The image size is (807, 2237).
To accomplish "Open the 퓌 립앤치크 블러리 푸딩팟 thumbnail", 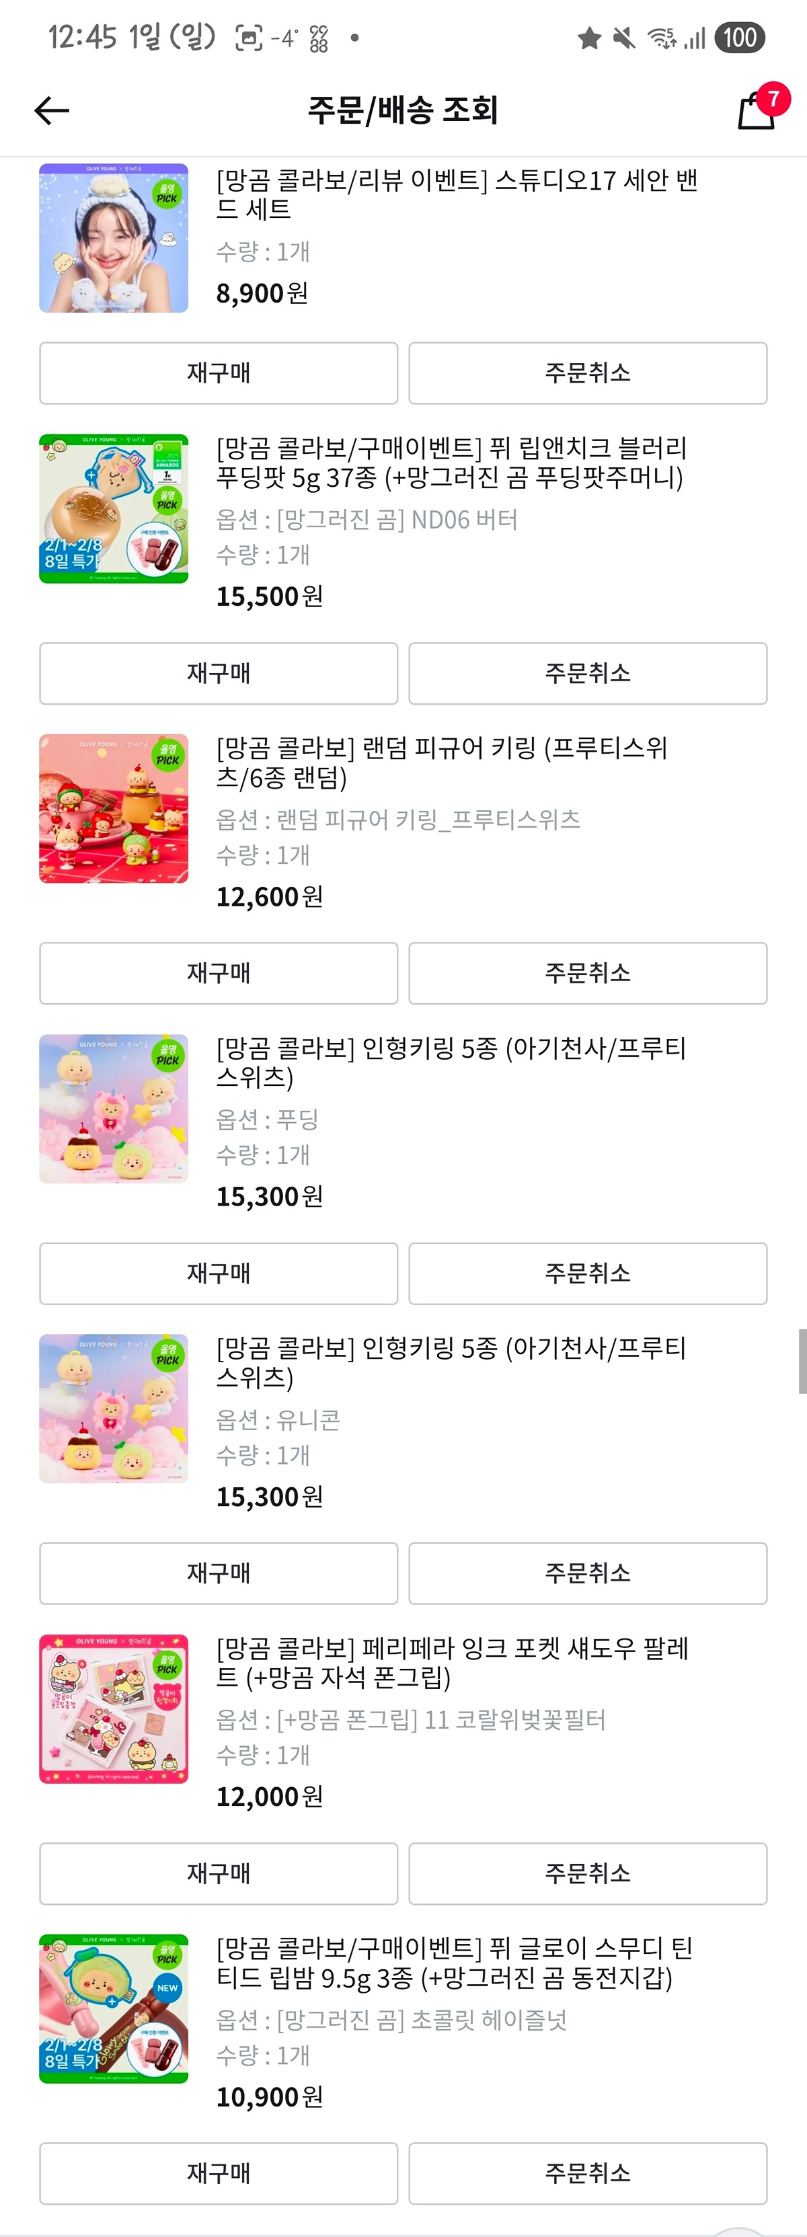I will click(x=114, y=509).
